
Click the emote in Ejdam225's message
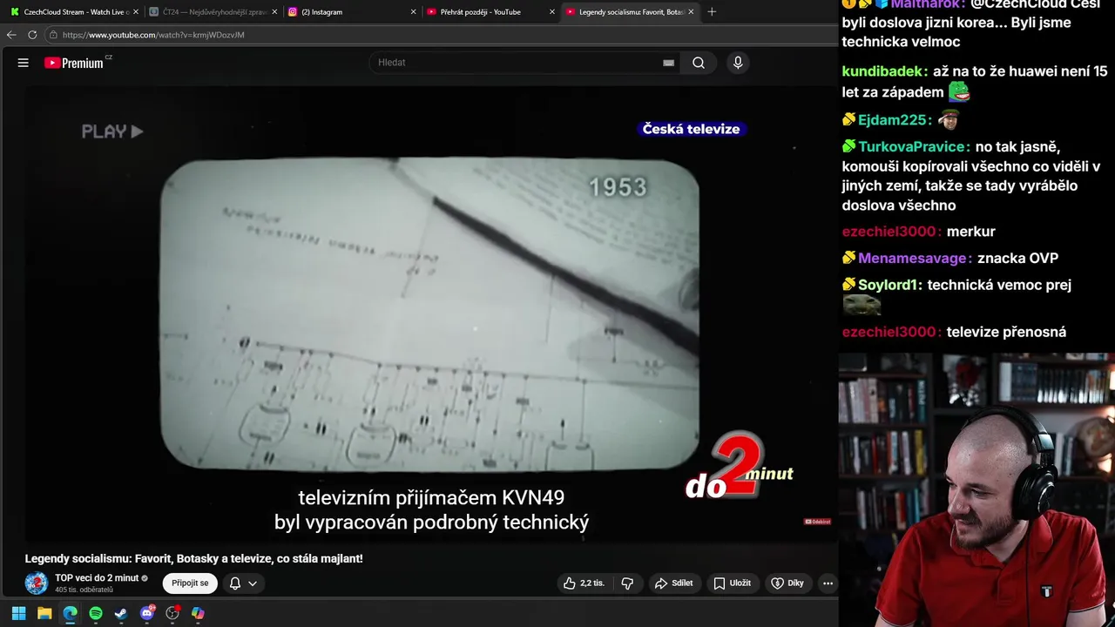click(x=948, y=120)
